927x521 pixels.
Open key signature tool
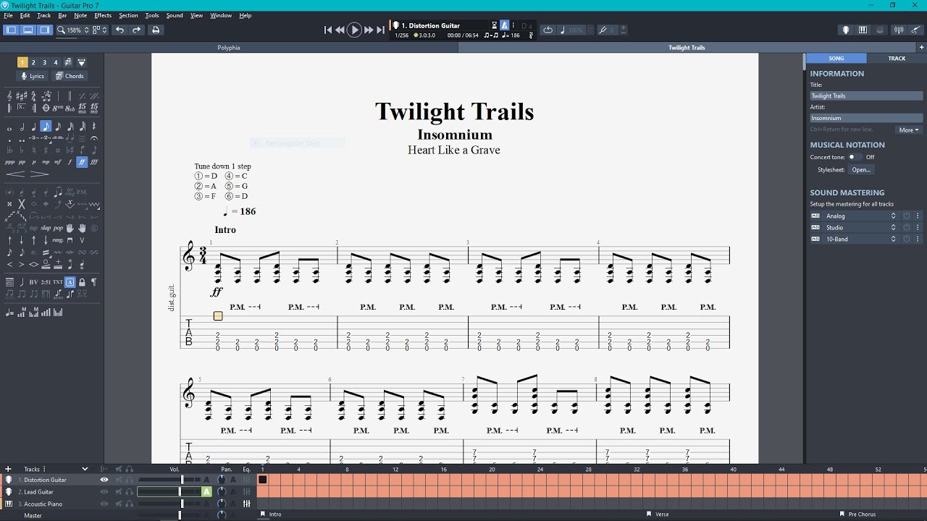(22, 96)
